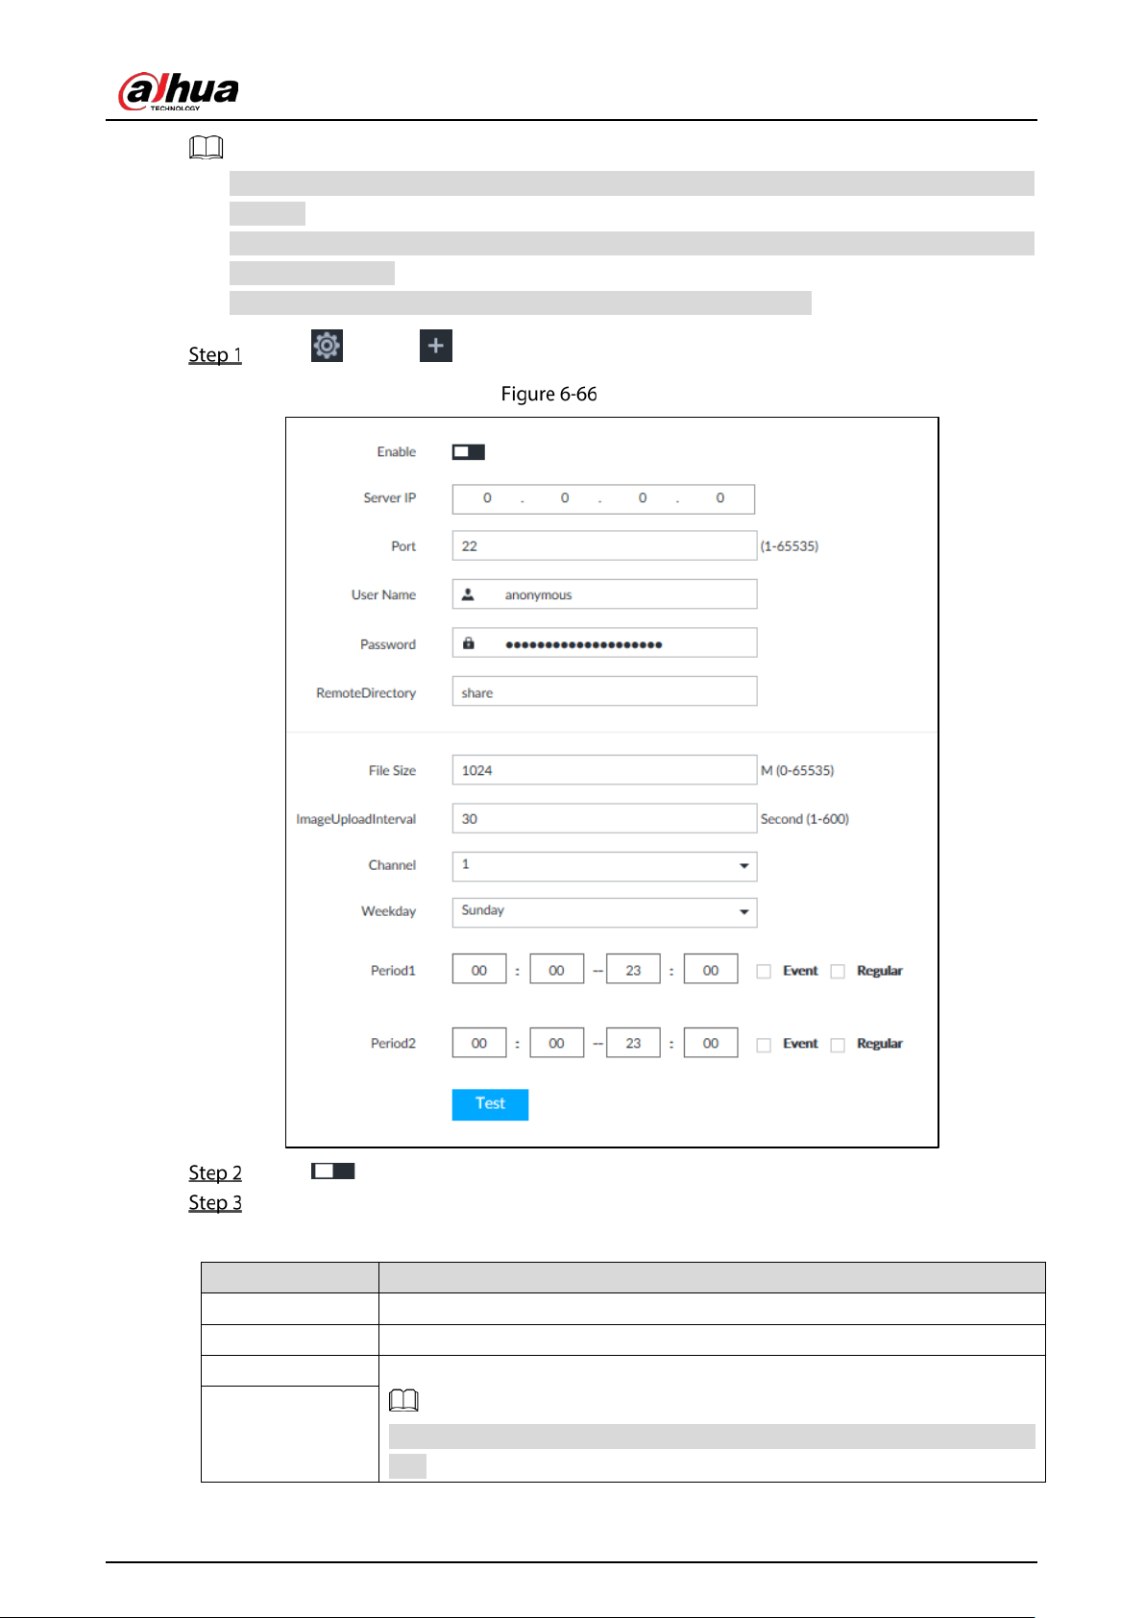This screenshot has height=1618, width=1145.
Task: Click the User Name field with anonymous
Action: (x=604, y=594)
